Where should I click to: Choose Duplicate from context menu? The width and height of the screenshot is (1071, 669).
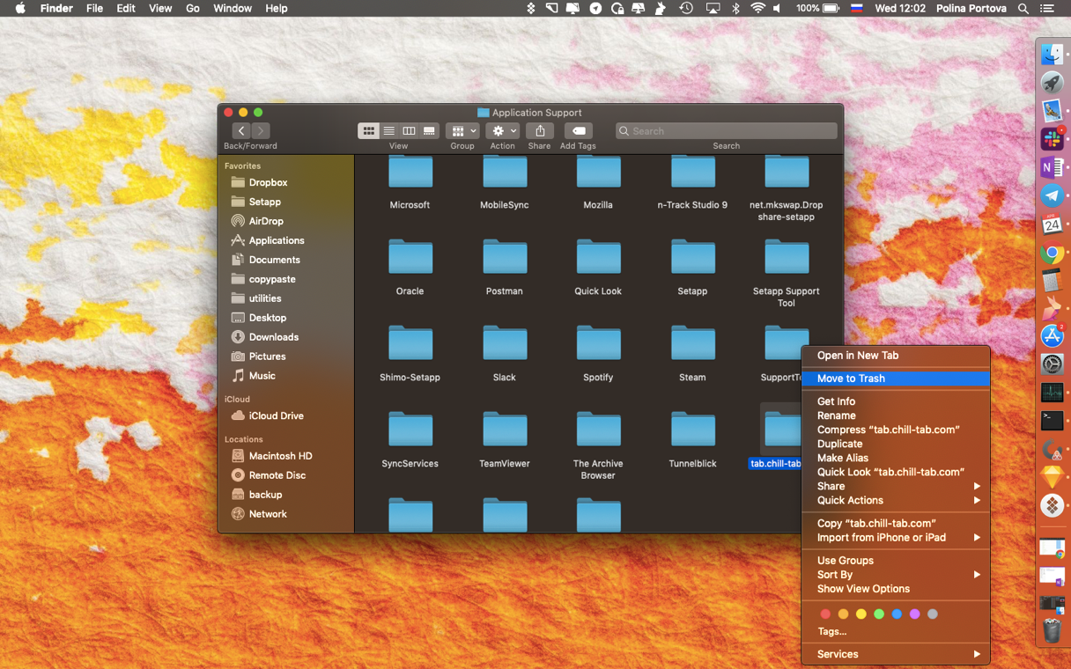coord(896,444)
